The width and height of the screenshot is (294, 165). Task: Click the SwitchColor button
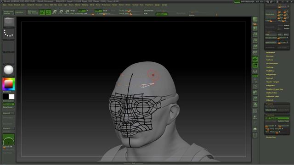tap(8, 101)
